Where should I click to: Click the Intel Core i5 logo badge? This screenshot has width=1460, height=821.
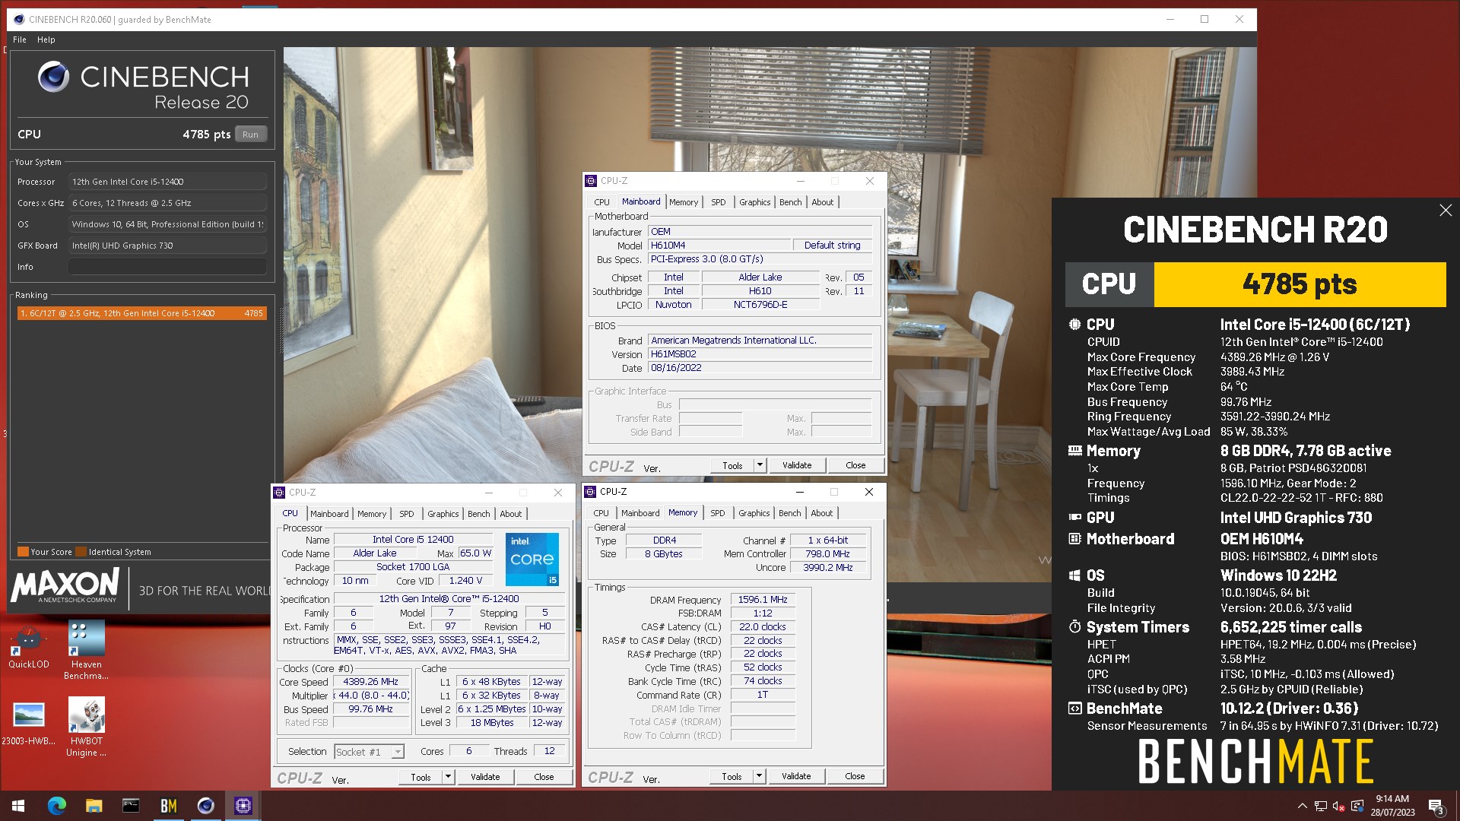click(532, 559)
